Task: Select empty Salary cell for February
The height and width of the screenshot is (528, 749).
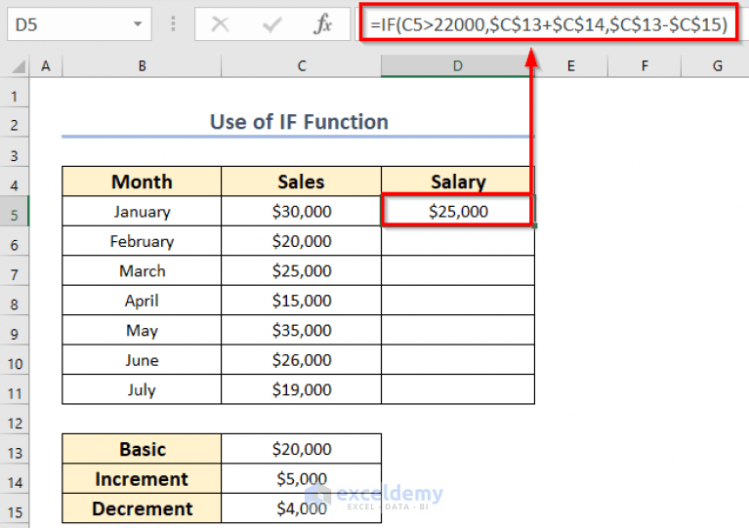Action: (x=458, y=241)
